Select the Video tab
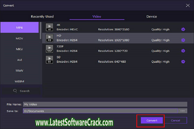 click(97, 16)
